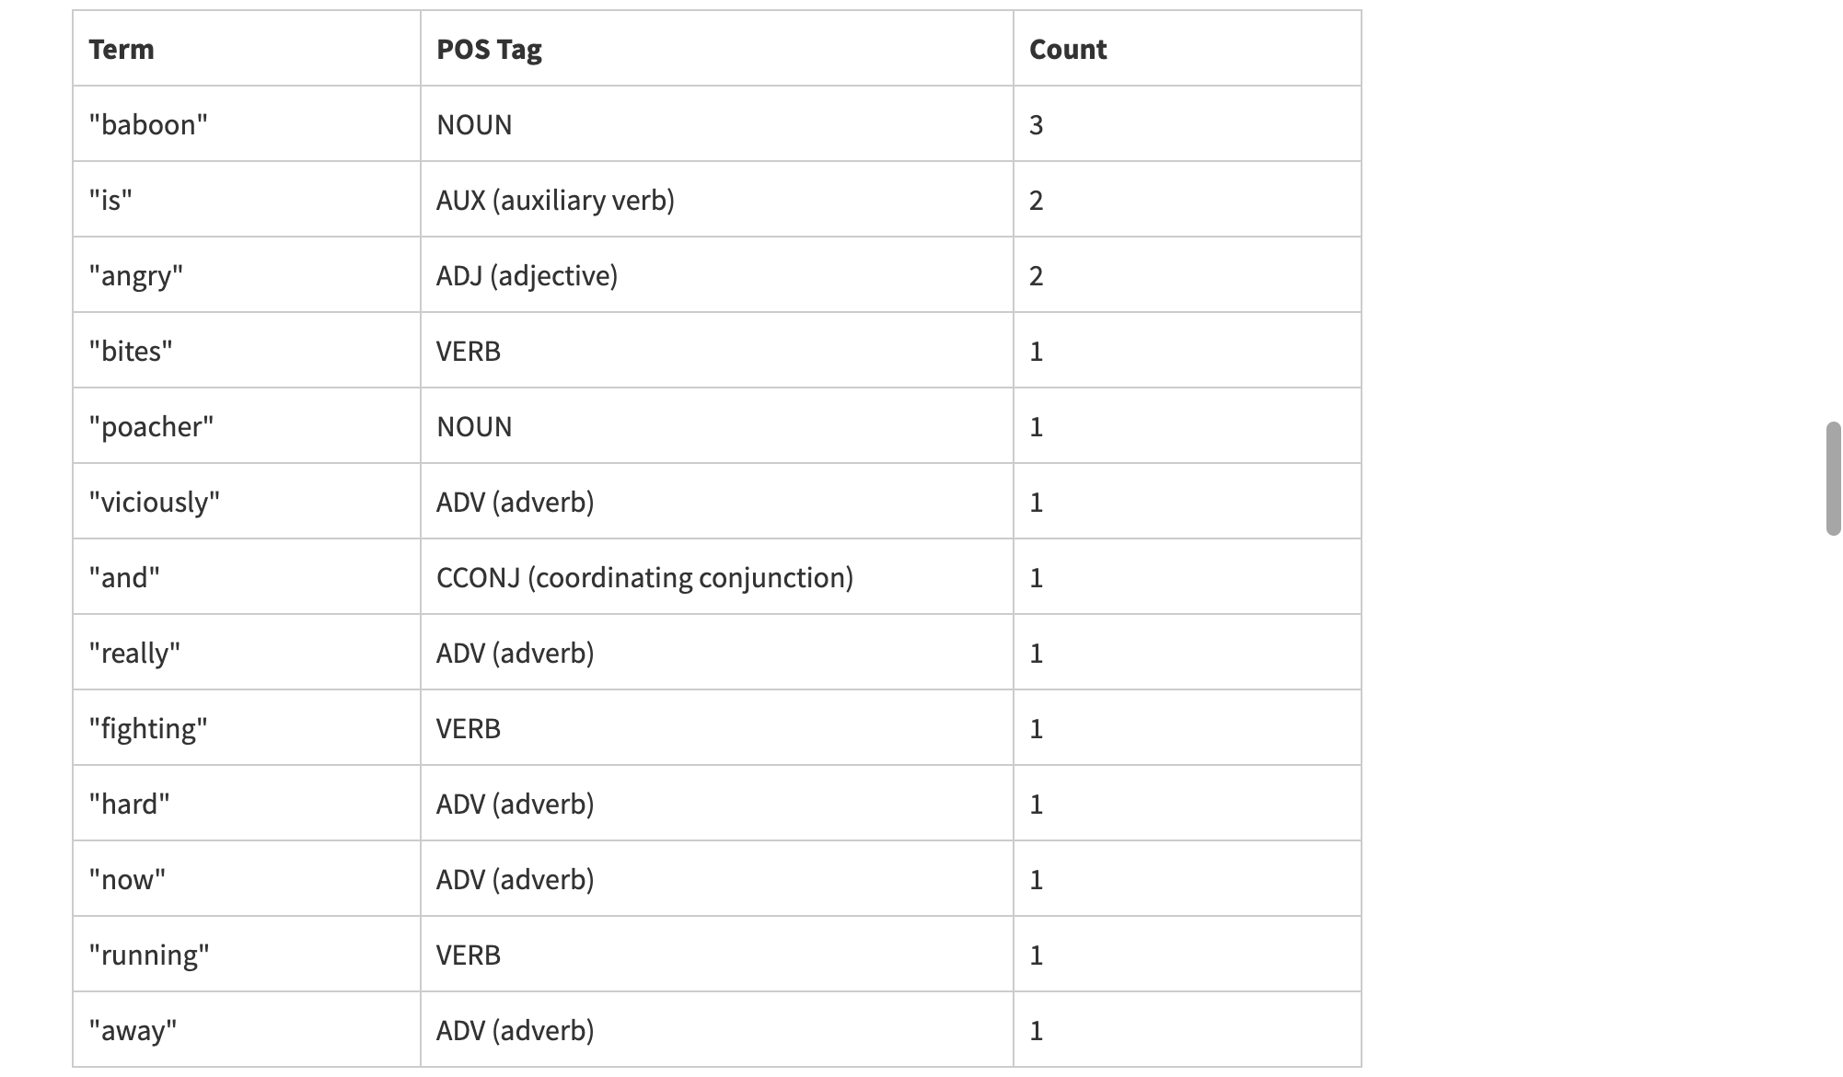Image resolution: width=1843 pixels, height=1077 pixels.
Task: Click the "is" term cell
Action: click(110, 201)
